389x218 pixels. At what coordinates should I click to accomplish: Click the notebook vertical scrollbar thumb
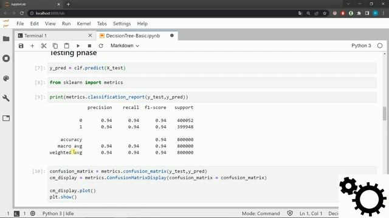click(385, 114)
